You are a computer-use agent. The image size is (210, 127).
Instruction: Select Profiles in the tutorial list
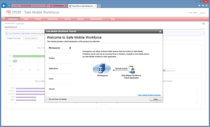point(52,58)
